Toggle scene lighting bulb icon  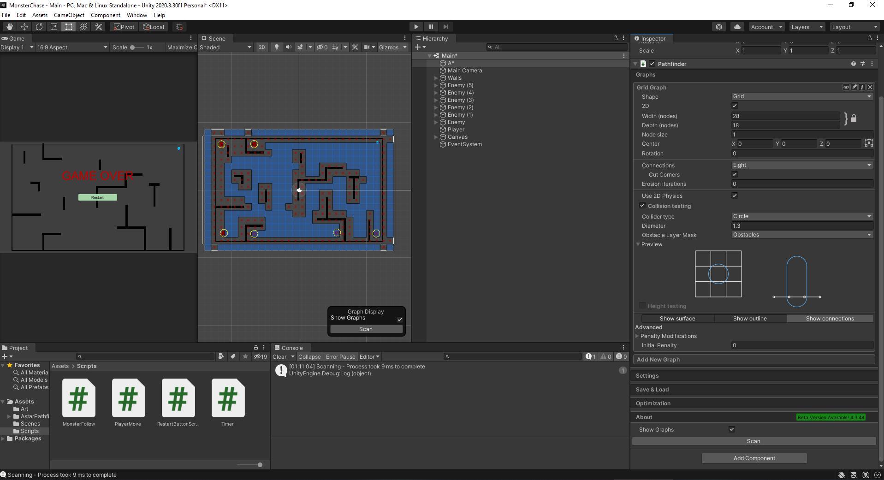(276, 47)
